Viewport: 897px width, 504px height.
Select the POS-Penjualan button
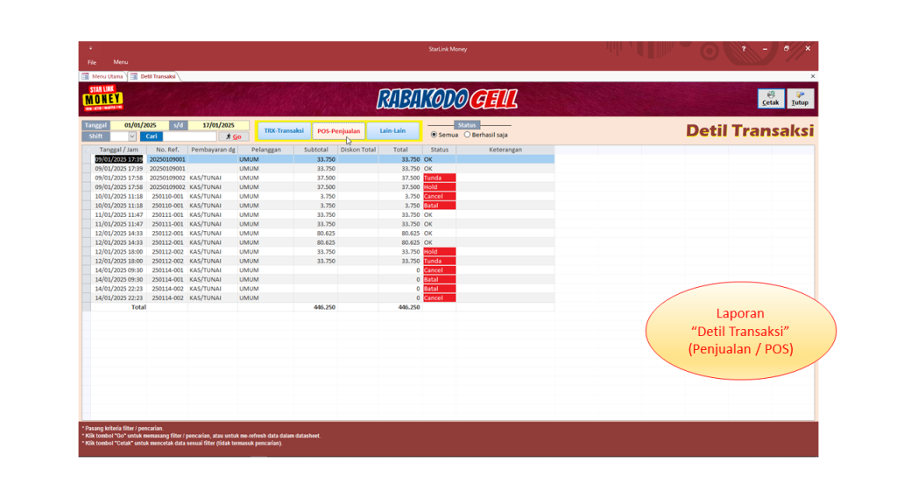point(339,131)
